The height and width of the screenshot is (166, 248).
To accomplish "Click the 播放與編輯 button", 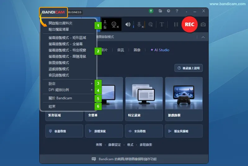I will [184, 131].
